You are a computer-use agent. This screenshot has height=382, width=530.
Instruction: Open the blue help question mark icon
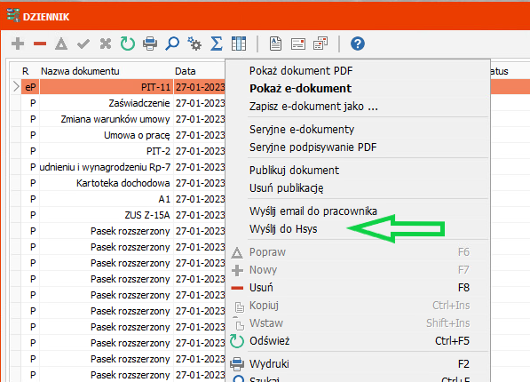358,44
